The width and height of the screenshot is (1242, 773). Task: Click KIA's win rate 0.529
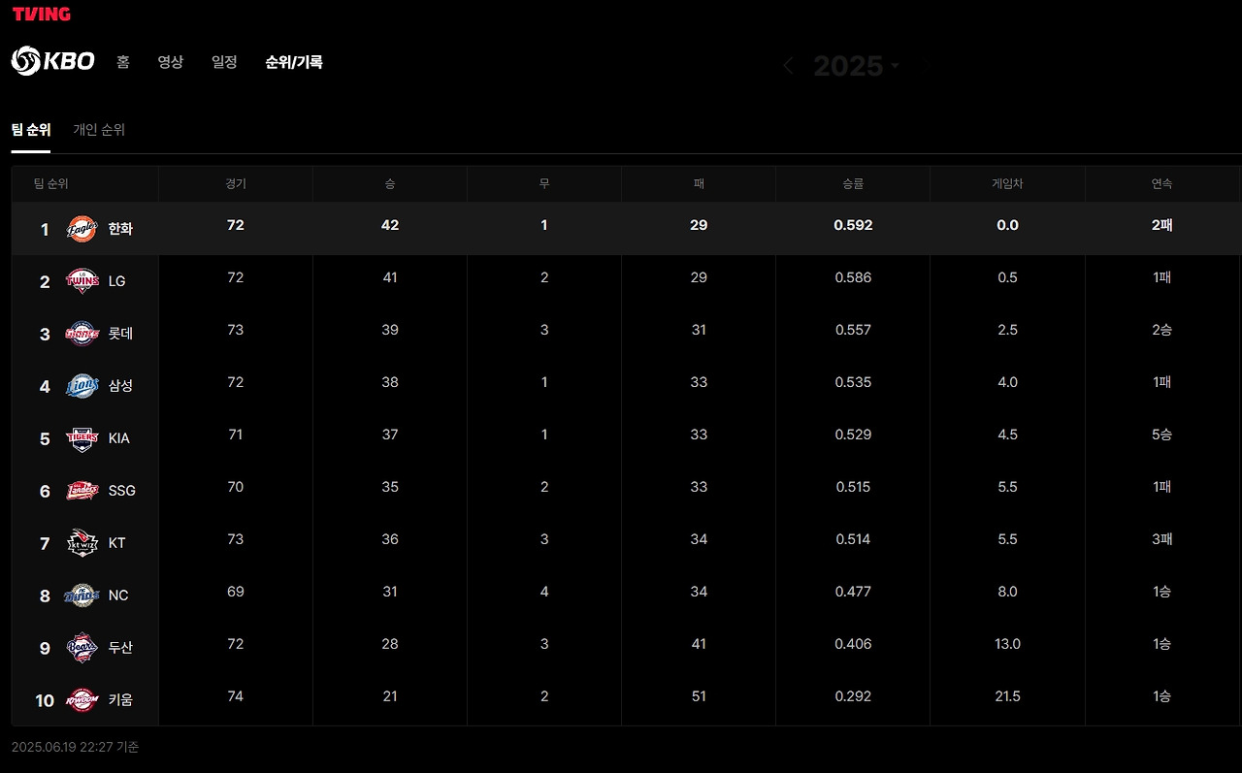click(853, 435)
